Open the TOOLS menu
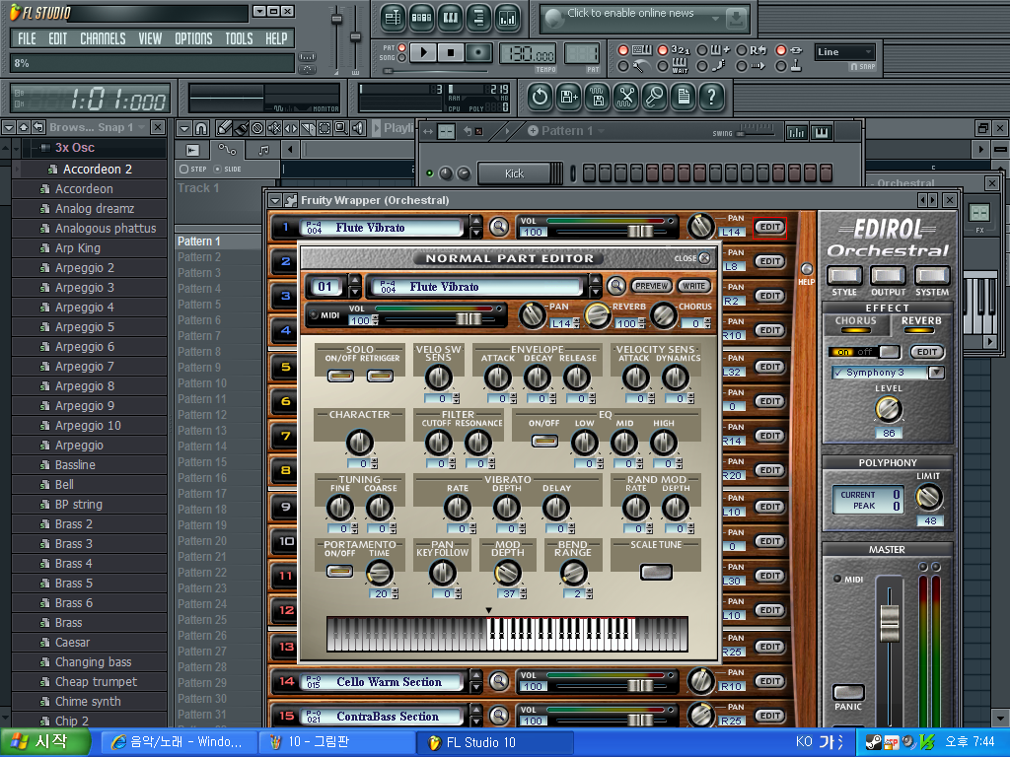Viewport: 1010px width, 757px height. point(239,38)
